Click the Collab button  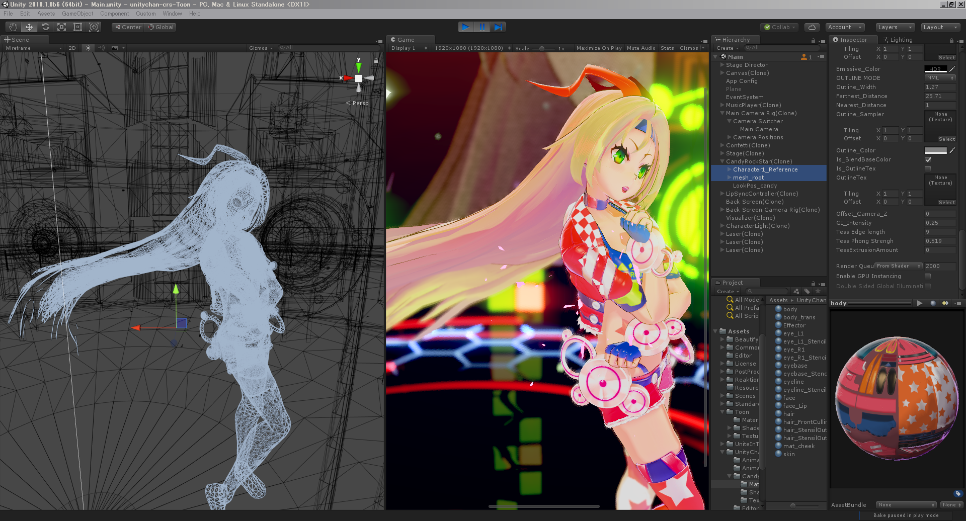[x=780, y=27]
